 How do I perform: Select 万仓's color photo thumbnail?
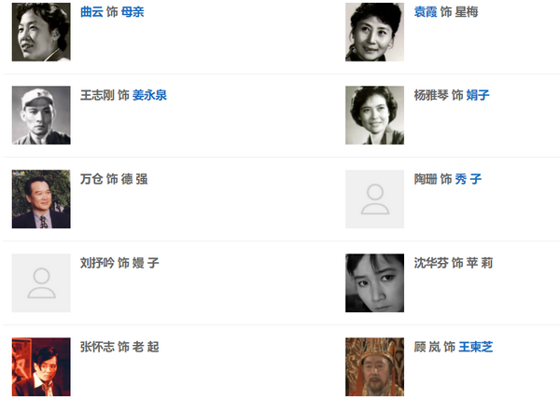click(41, 199)
